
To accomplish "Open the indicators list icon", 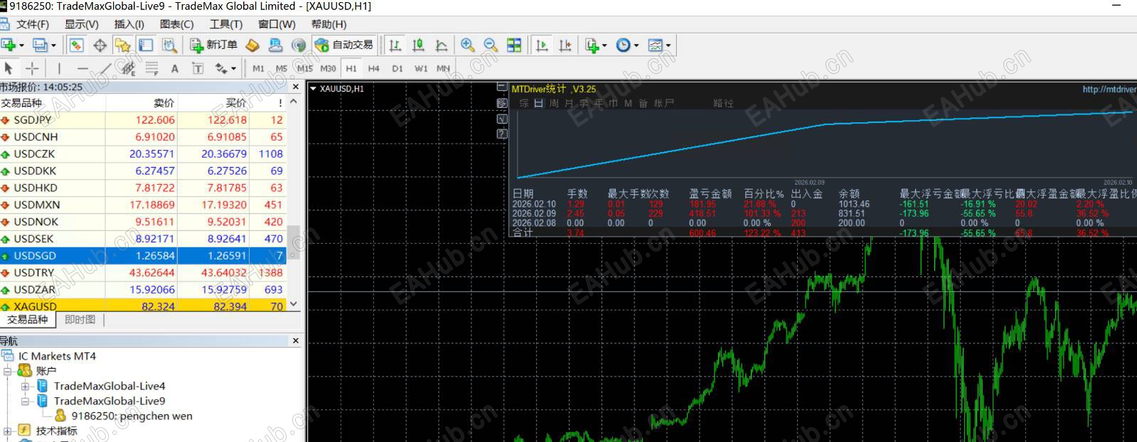I will click(x=592, y=45).
